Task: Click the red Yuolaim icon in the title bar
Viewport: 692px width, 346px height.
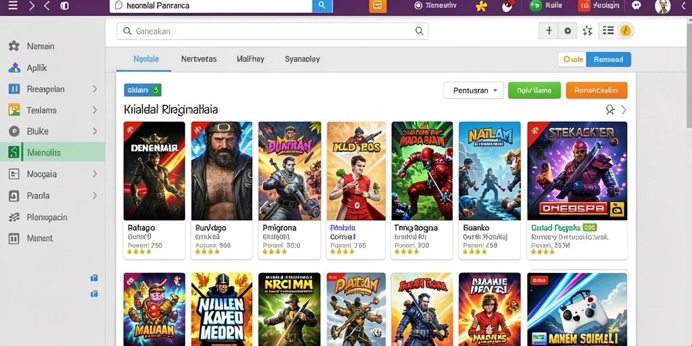Action: click(x=583, y=5)
